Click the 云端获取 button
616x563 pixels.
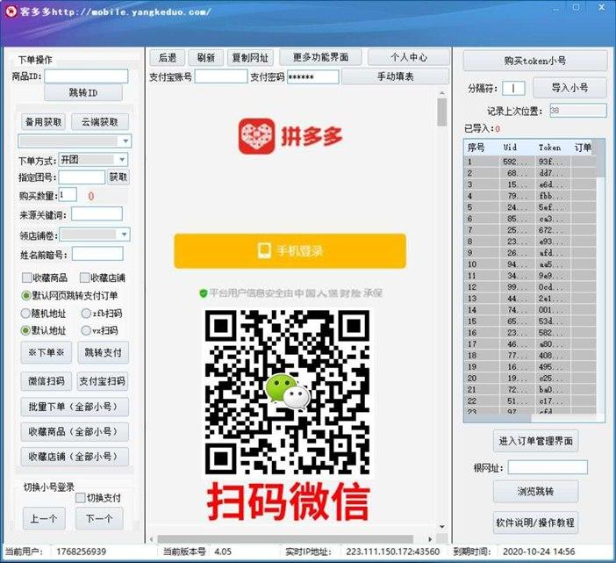[100, 122]
